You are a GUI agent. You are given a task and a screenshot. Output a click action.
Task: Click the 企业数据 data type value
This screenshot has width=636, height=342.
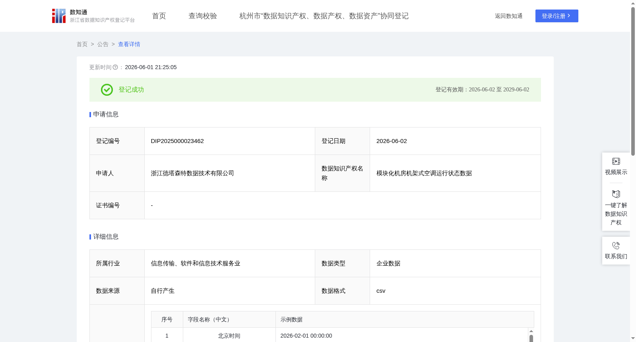point(388,263)
